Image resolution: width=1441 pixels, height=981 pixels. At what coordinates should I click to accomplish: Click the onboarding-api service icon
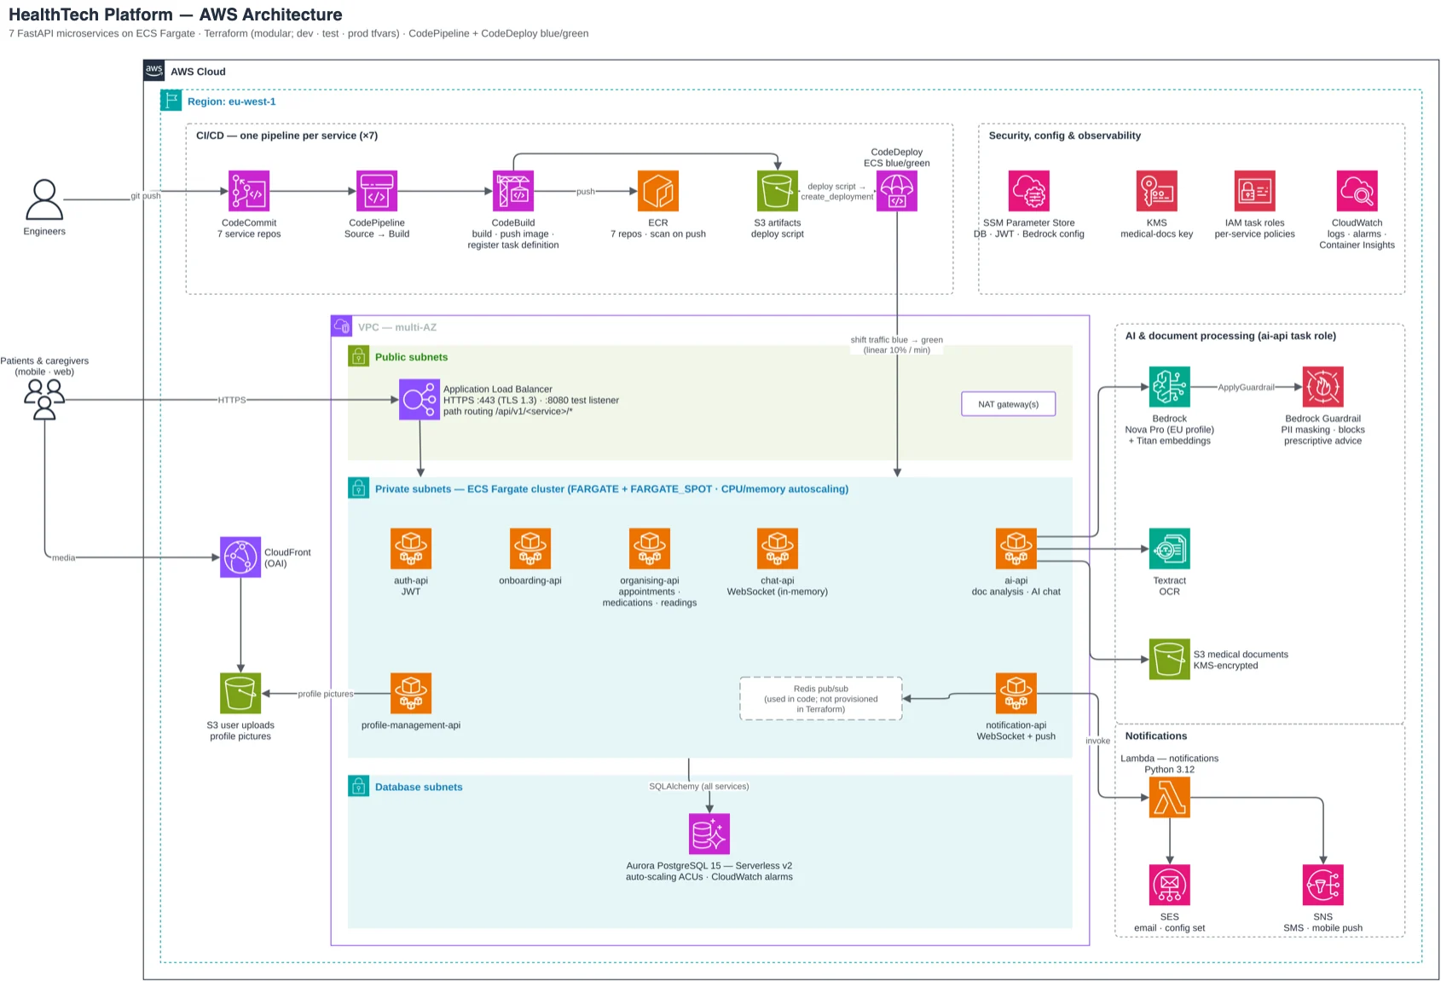click(530, 549)
